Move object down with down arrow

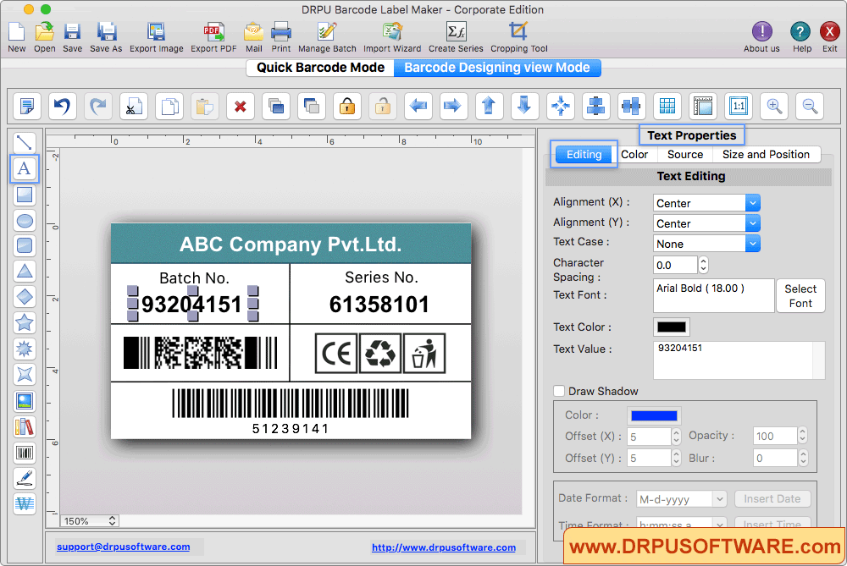pos(524,106)
